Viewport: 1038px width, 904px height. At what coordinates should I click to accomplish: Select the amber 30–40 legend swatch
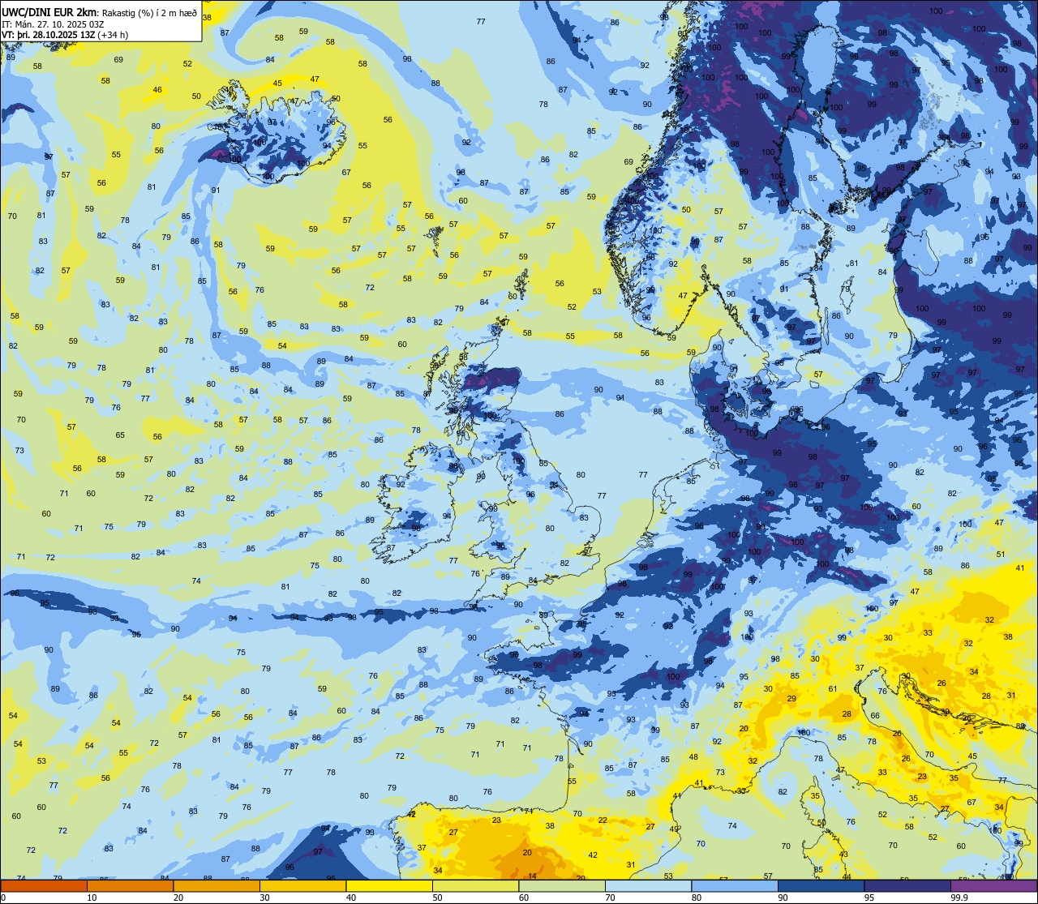302,885
